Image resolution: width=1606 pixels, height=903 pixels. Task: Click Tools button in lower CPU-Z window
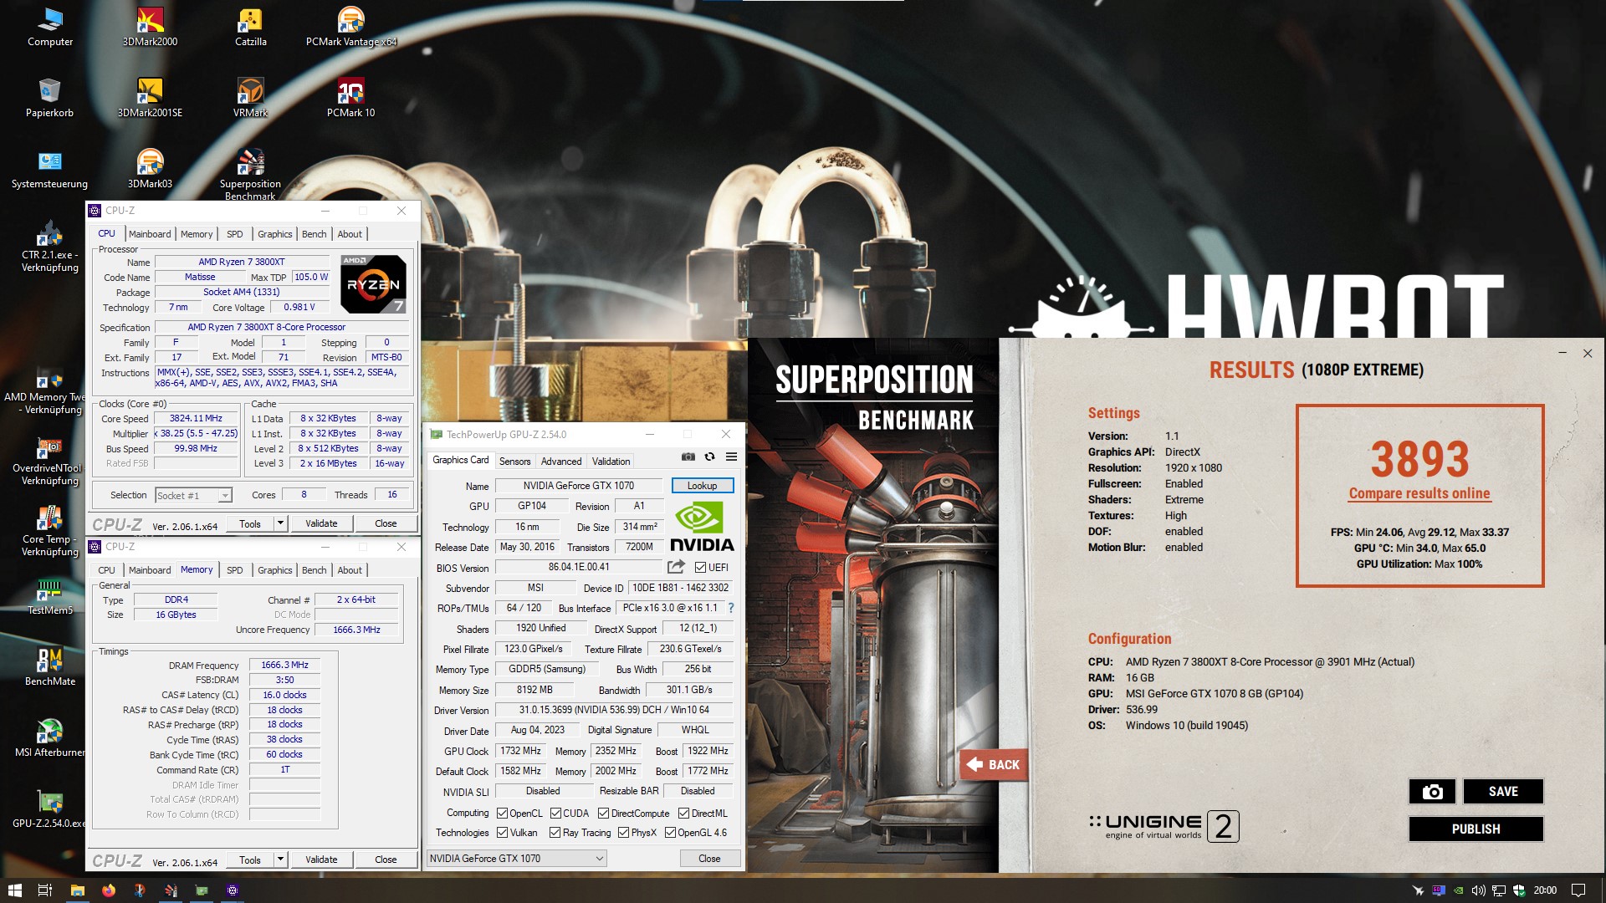(249, 860)
